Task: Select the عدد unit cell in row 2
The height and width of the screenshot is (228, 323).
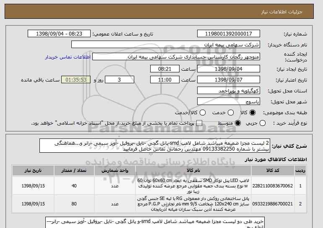Action: (115, 204)
